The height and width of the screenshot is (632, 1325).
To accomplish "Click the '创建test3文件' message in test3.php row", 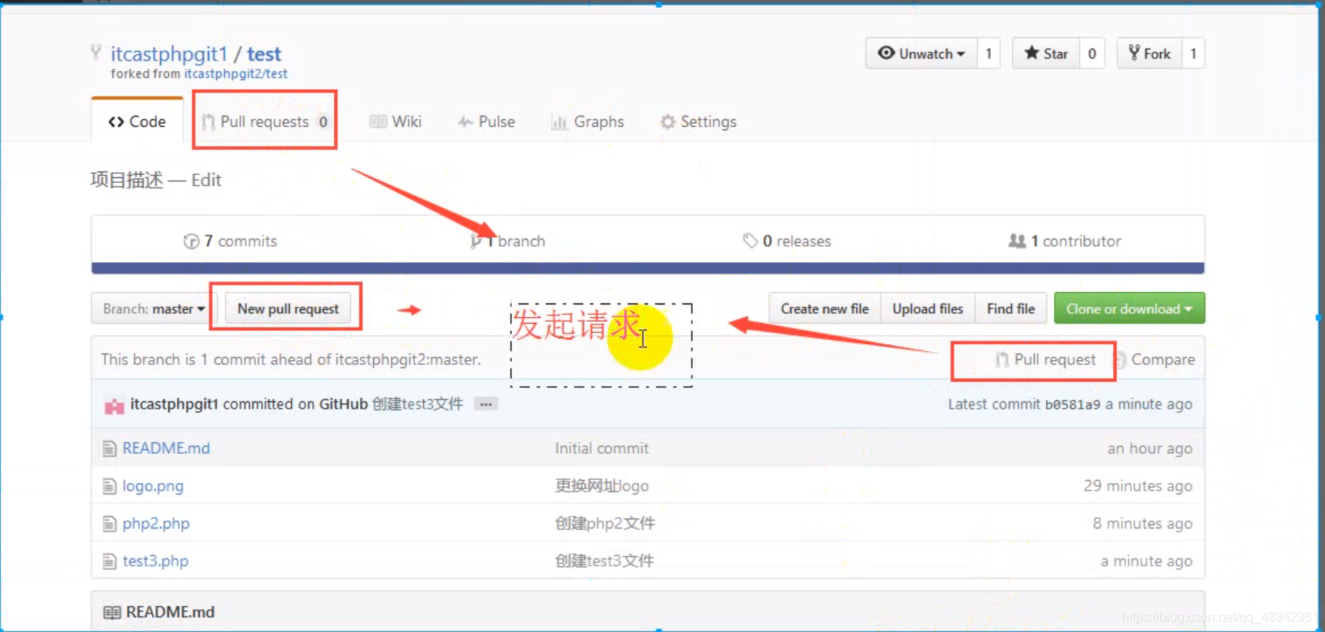I will [604, 561].
